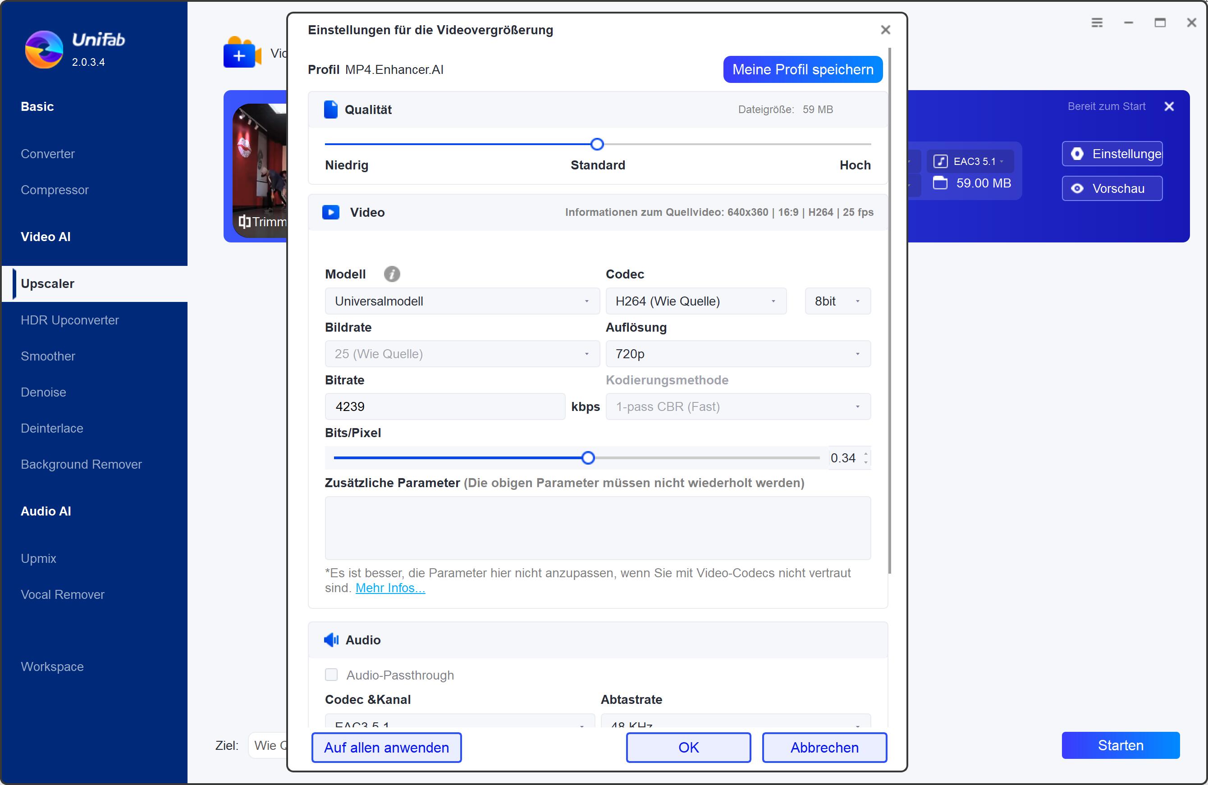Click the Mehr Infos hyperlink
Image resolution: width=1208 pixels, height=785 pixels.
(389, 589)
